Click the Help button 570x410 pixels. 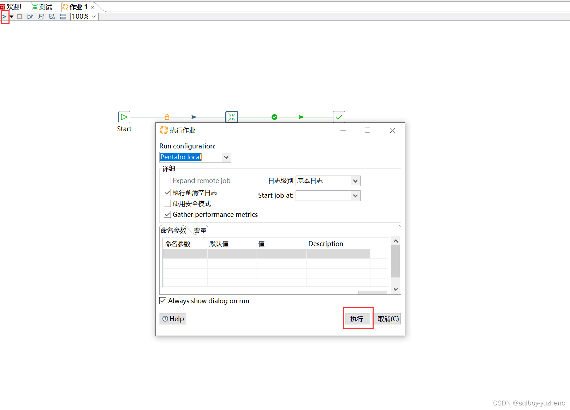(173, 319)
